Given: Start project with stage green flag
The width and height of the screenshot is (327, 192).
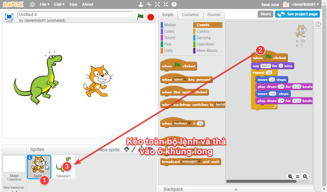Looking at the screenshot, I should 140,17.
